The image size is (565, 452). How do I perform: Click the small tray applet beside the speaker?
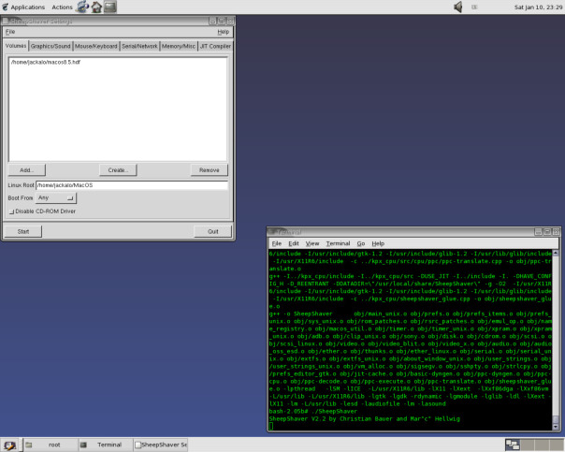(x=474, y=7)
